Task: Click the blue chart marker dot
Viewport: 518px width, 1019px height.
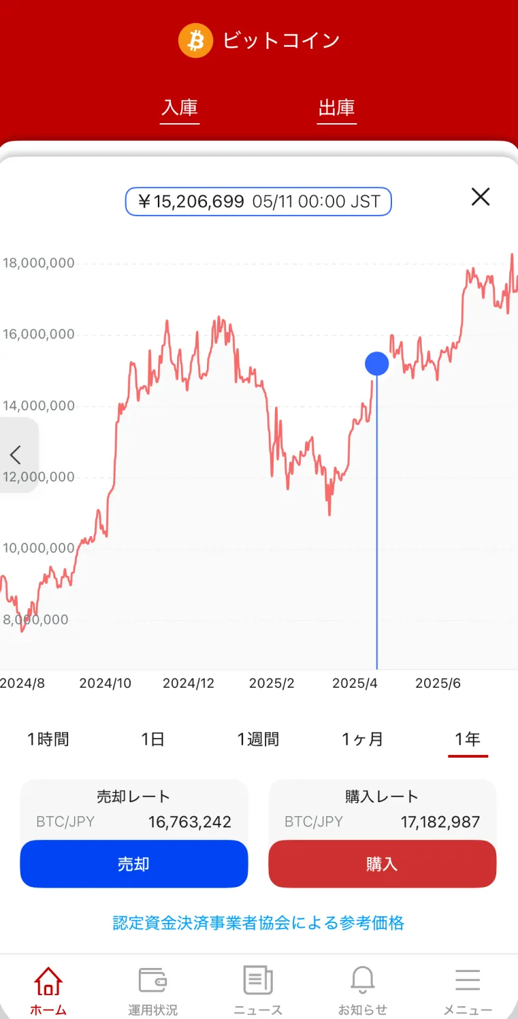Action: pyautogui.click(x=377, y=364)
